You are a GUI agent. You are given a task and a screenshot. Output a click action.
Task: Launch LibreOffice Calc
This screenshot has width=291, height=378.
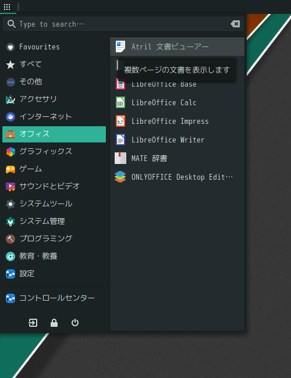click(x=177, y=102)
